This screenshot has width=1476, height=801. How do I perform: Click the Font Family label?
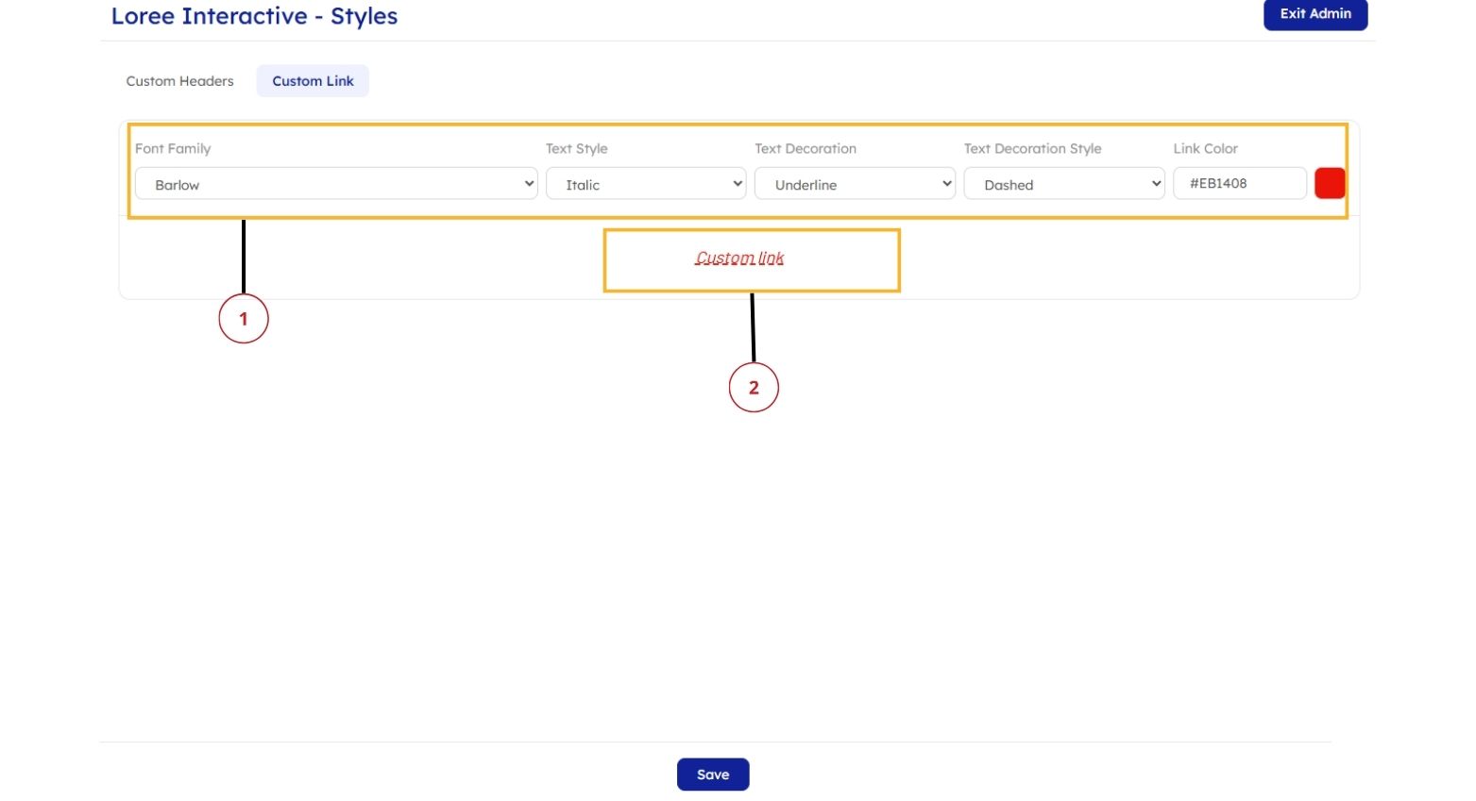point(173,149)
